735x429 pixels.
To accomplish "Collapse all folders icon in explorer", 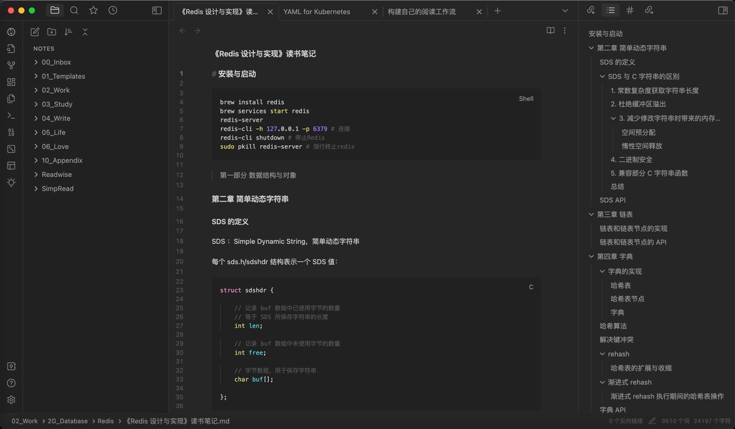I will [x=85, y=32].
